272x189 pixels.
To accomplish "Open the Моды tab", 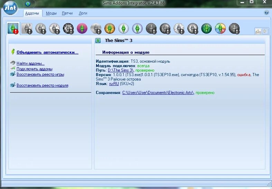I will tap(51, 13).
